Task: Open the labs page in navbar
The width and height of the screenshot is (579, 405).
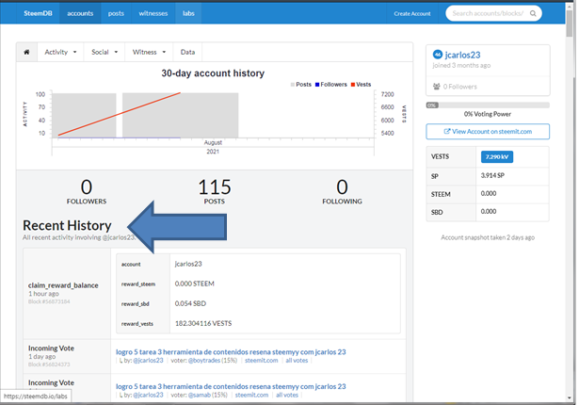Action: tap(188, 13)
